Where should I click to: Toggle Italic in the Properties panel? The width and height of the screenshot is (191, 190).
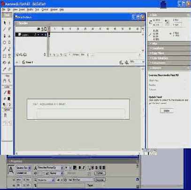coord(84,168)
